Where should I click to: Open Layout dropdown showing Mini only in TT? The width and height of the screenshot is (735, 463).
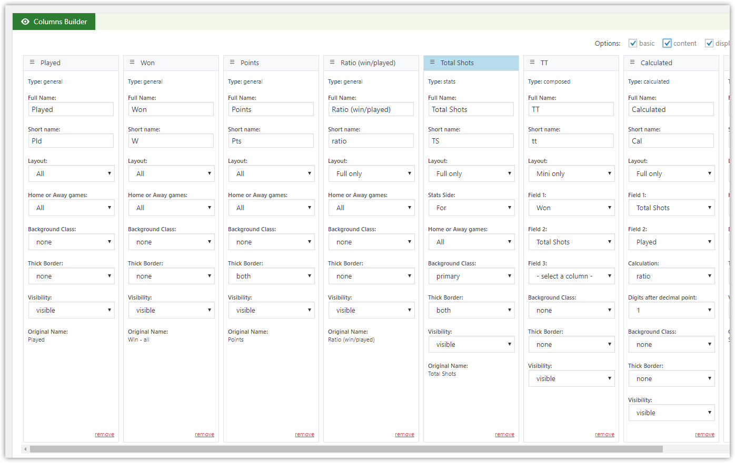point(572,173)
